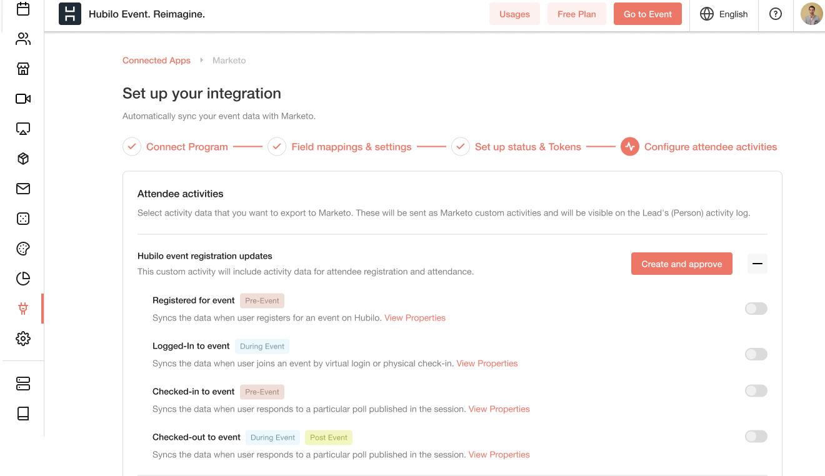Click the Set up your integration heading
This screenshot has height=476, width=825.
click(202, 94)
